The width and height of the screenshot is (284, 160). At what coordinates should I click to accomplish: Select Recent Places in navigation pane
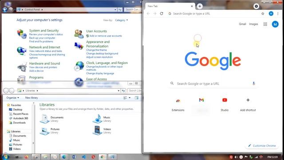[x=21, y=114]
